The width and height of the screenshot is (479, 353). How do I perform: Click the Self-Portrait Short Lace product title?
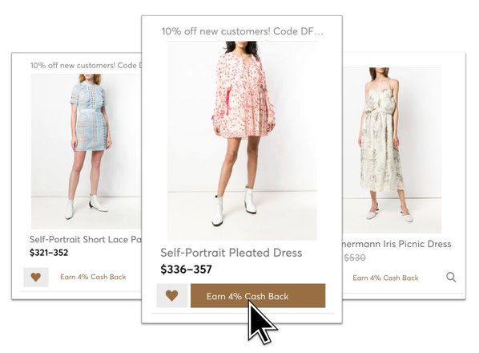[x=86, y=239]
